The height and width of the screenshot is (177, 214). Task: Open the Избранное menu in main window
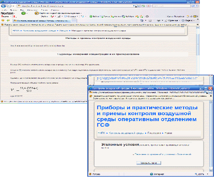click(32, 10)
